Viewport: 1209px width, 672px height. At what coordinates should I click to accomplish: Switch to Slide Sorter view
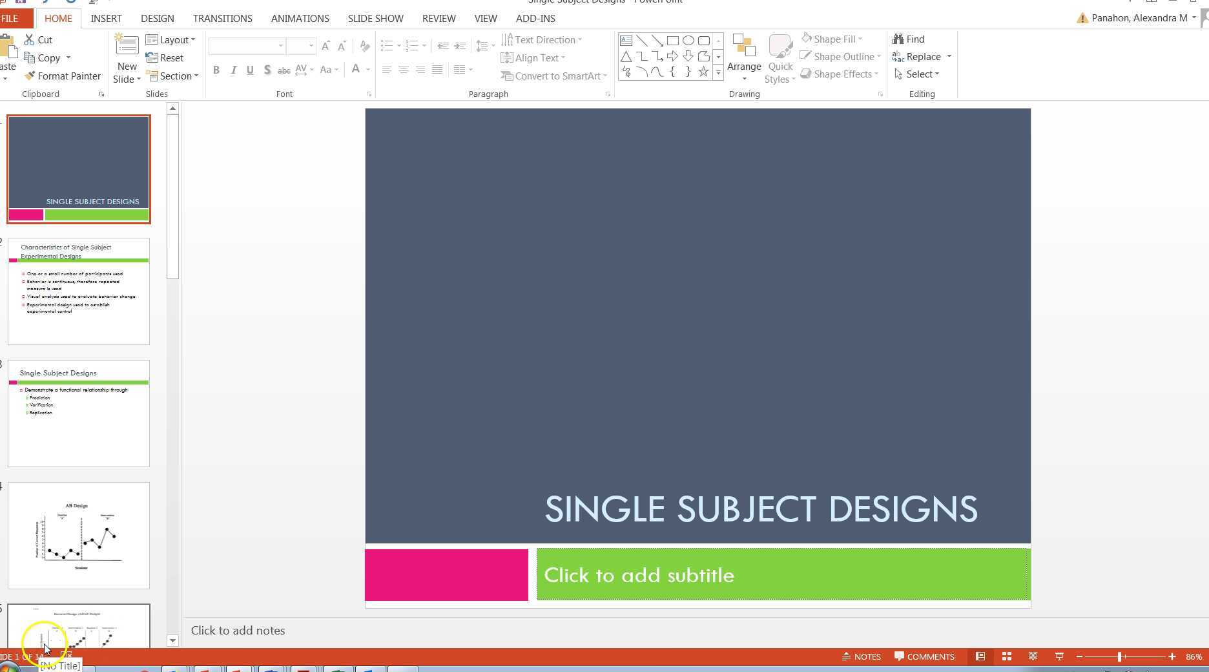pos(1006,656)
